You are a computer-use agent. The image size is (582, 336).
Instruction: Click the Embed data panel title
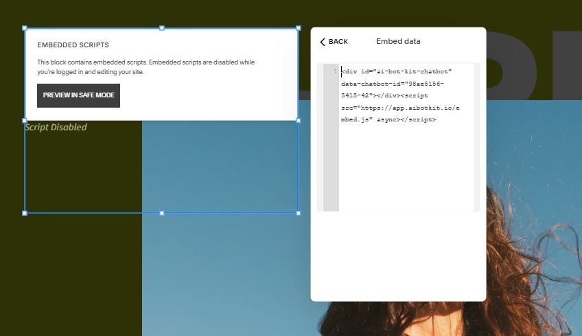click(x=398, y=41)
